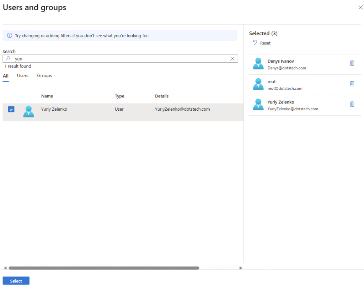The width and height of the screenshot is (364, 291).
Task: Click Yuriy Zelenko avatar in results row
Action: click(x=28, y=112)
